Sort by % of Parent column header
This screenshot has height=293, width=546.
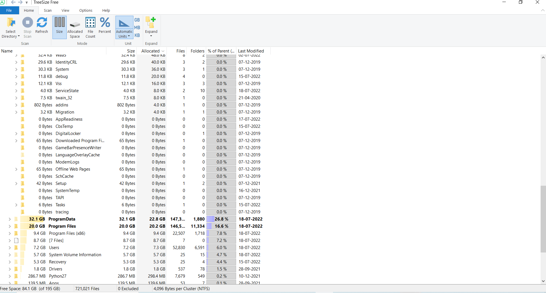tap(221, 51)
